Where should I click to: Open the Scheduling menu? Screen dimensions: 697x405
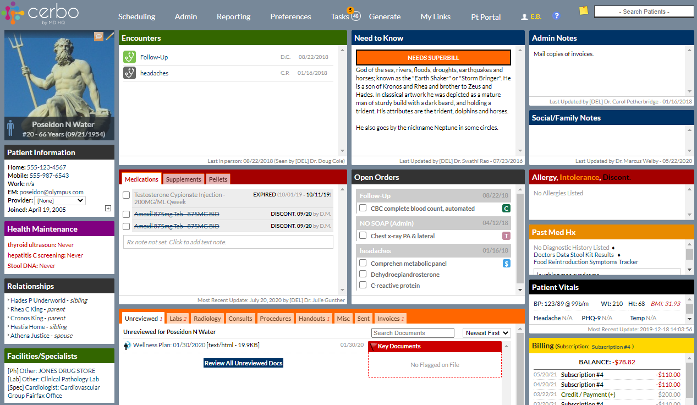pyautogui.click(x=136, y=17)
